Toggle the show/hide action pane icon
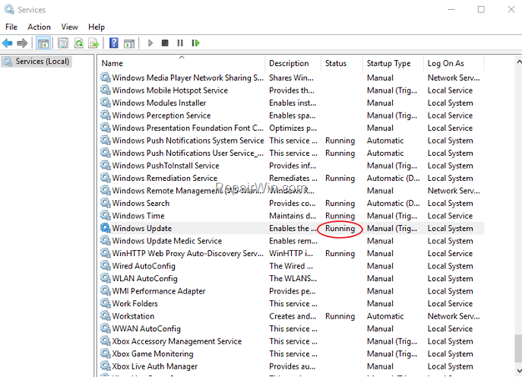This screenshot has width=522, height=377. click(129, 43)
